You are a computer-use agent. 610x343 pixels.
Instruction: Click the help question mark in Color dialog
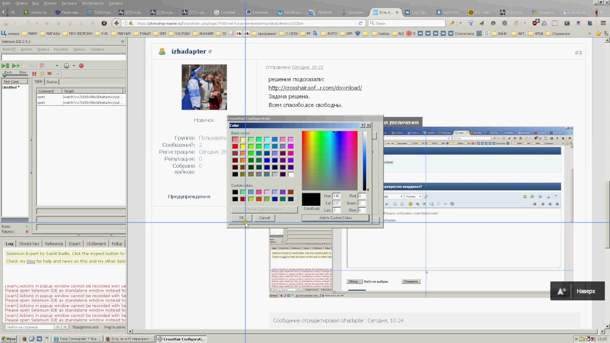362,125
